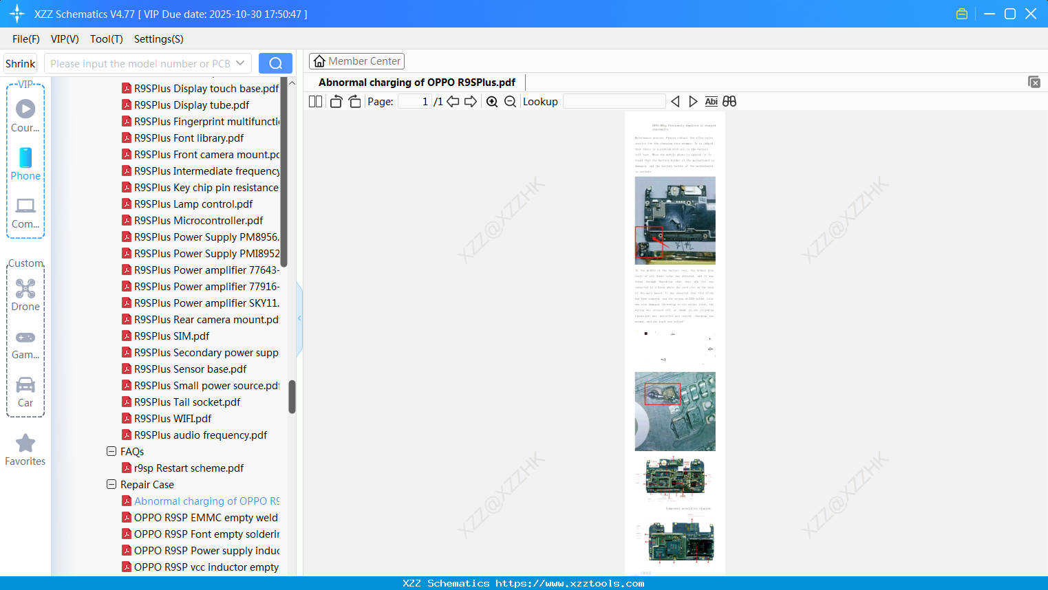Select the Computer category icon
Viewport: 1048px width, 590px height.
25,206
